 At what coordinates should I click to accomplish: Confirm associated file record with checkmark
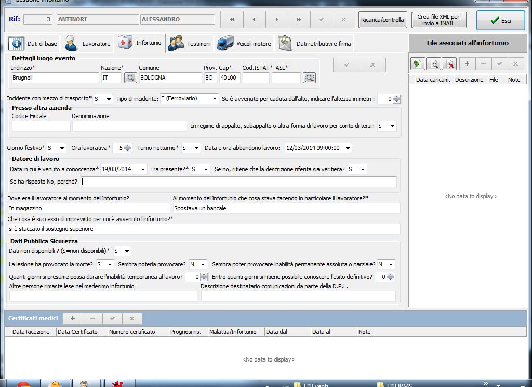click(x=499, y=63)
